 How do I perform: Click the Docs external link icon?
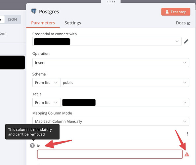[x=189, y=23]
